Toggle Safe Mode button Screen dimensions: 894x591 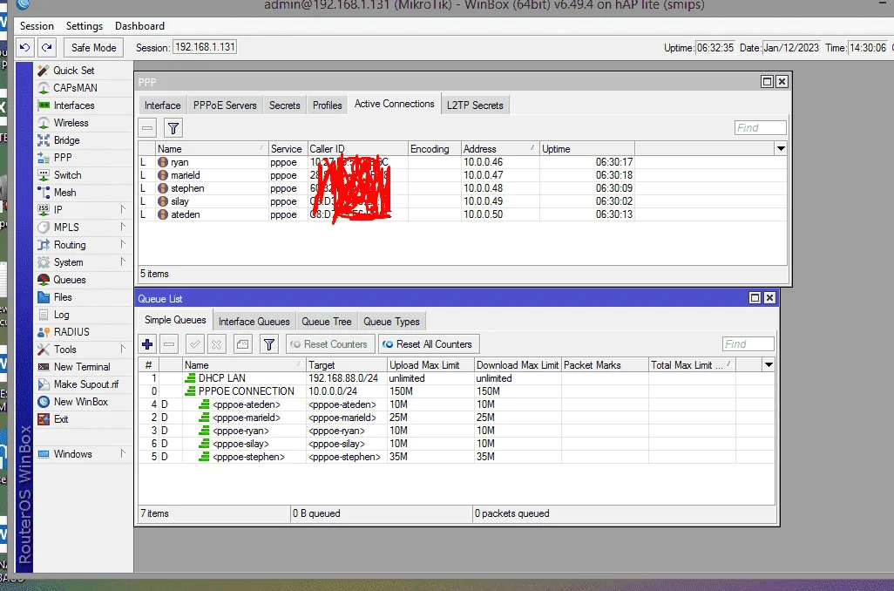tap(93, 48)
